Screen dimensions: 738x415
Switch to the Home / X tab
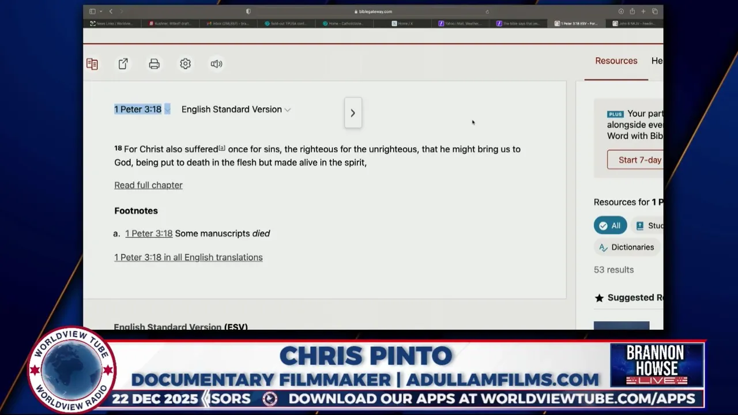(402, 24)
